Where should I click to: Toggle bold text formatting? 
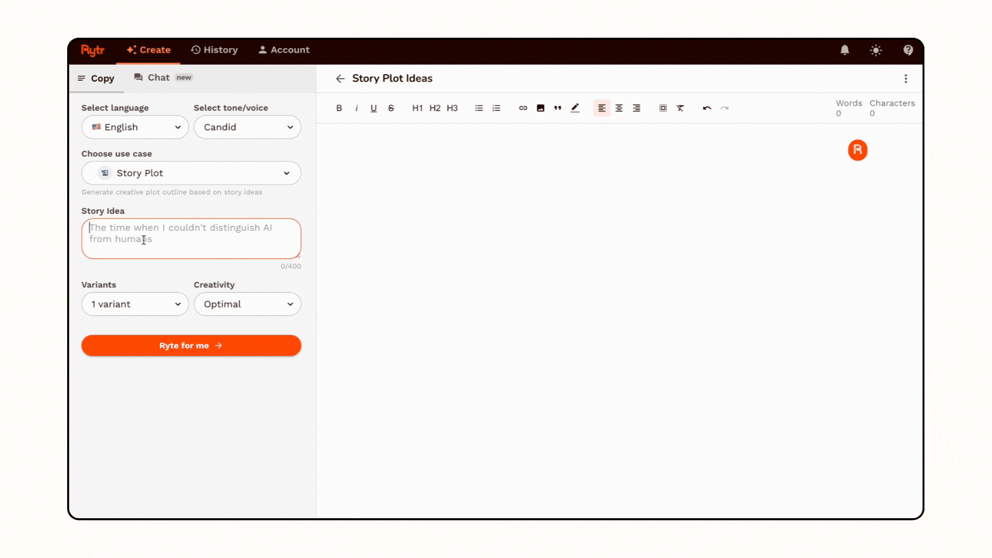[339, 108]
